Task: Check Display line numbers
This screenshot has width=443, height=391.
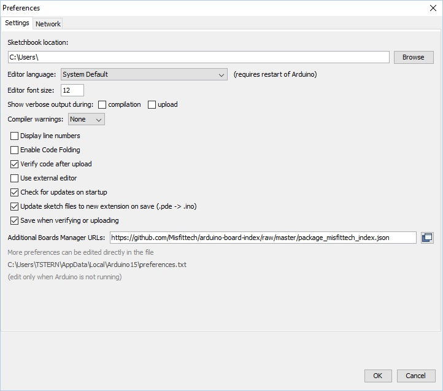Action: (x=14, y=136)
